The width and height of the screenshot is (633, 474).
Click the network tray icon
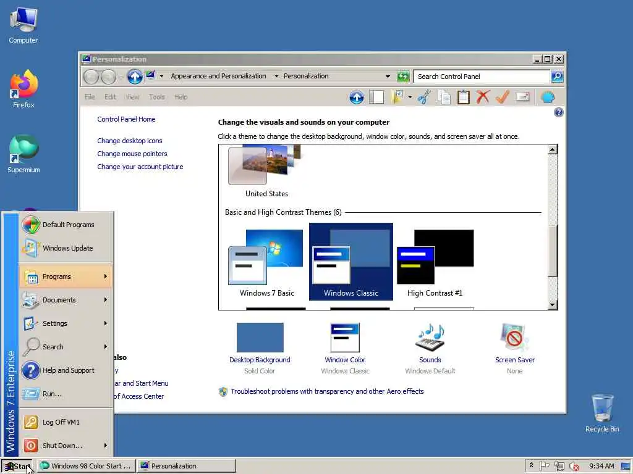(x=559, y=466)
